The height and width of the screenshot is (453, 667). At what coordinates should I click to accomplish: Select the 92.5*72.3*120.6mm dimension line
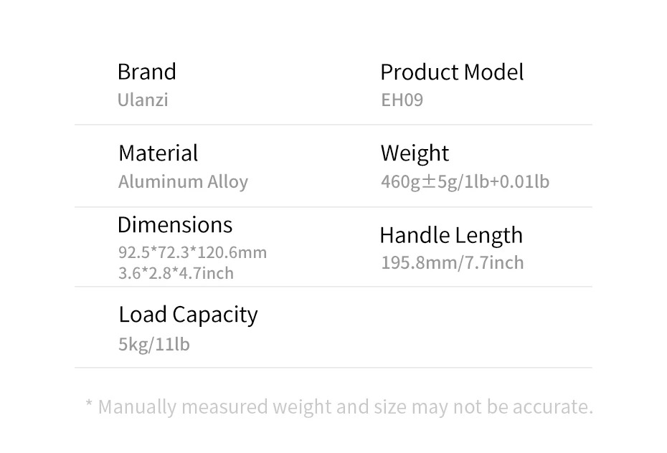click(x=192, y=252)
